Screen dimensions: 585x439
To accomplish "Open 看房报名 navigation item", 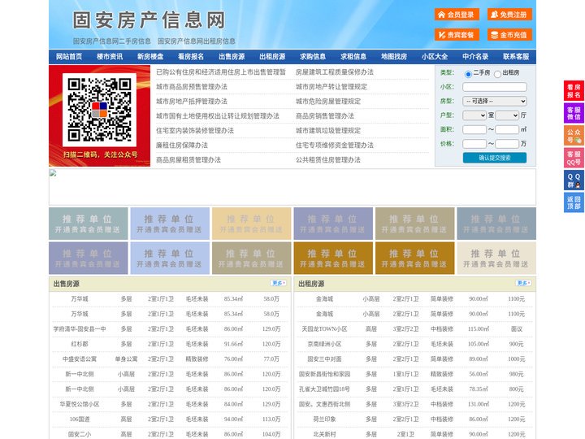I will (191, 57).
